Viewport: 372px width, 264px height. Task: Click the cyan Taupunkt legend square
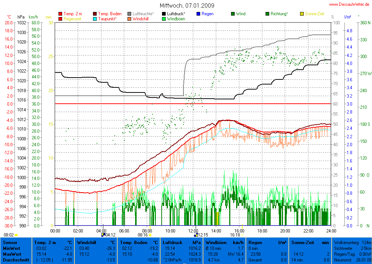[95, 19]
